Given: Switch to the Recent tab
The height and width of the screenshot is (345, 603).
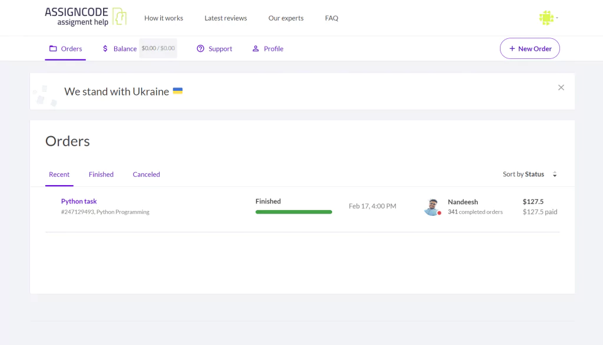Looking at the screenshot, I should (x=59, y=175).
